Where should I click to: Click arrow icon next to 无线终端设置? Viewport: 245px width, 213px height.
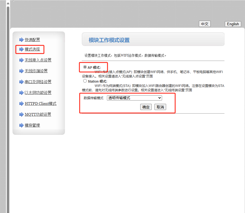coord(21,71)
